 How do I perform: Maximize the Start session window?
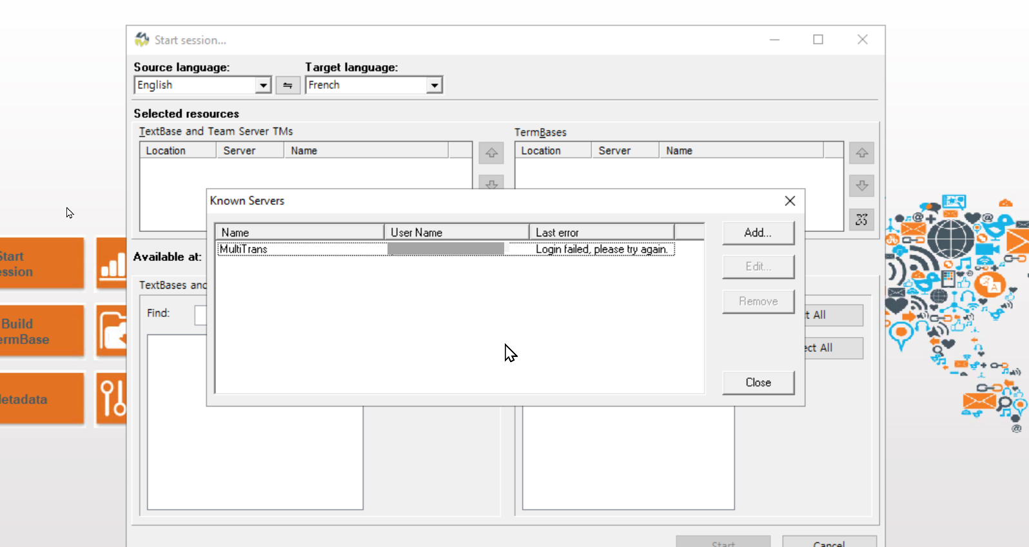tap(818, 40)
